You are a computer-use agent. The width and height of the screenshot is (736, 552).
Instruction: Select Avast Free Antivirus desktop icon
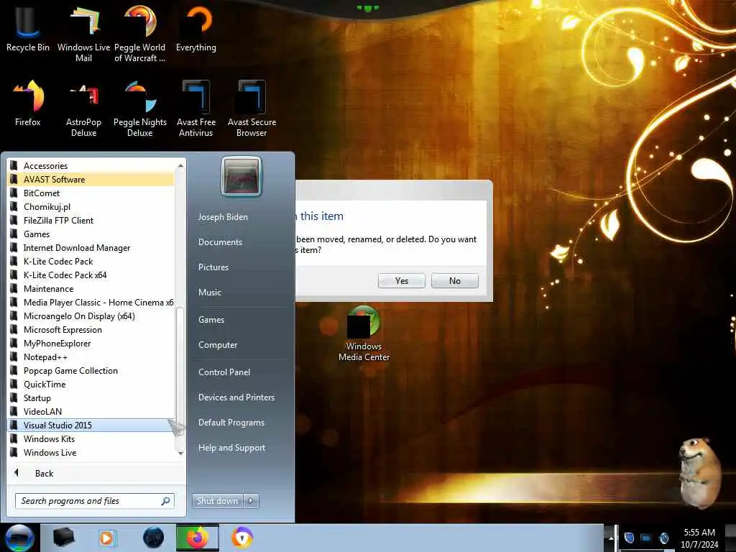click(196, 109)
